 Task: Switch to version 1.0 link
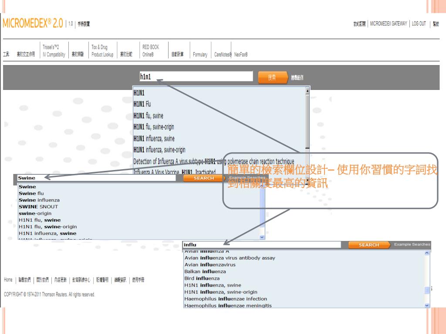click(x=71, y=23)
